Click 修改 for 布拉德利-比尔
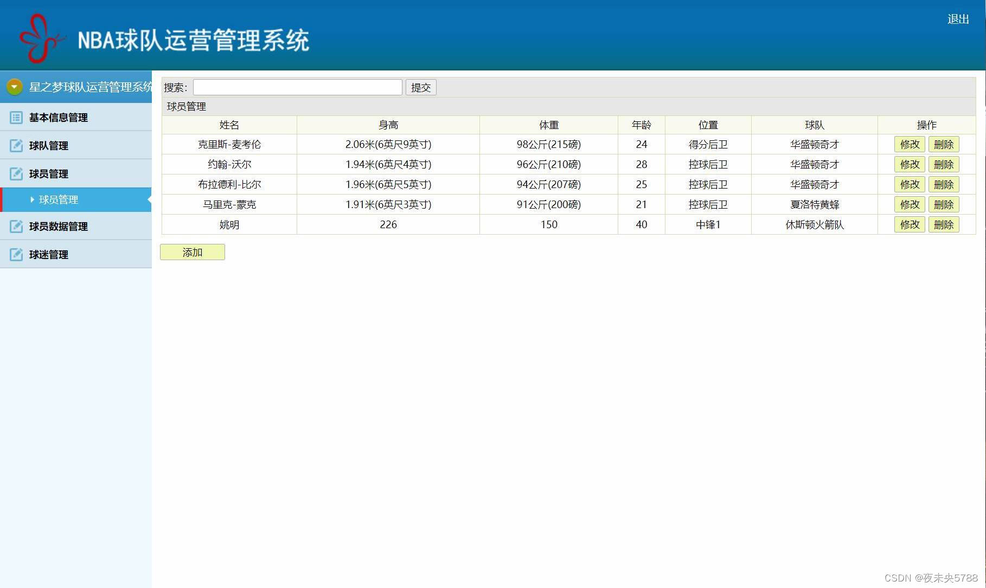Screen dimensions: 986x588 click(x=910, y=184)
